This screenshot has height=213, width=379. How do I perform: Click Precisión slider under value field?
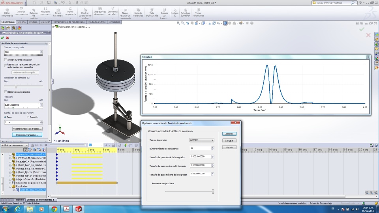(13, 108)
